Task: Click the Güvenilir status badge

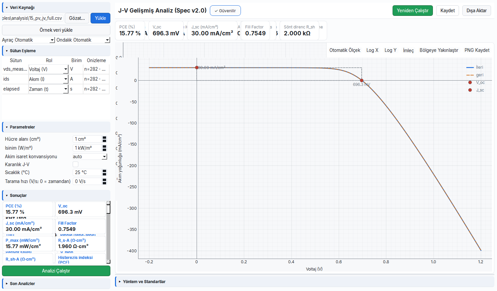Action: pos(225,11)
